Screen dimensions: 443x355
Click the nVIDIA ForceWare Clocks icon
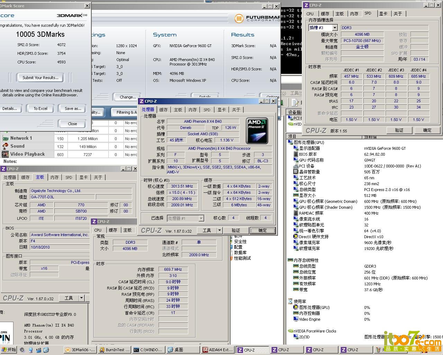(290, 331)
